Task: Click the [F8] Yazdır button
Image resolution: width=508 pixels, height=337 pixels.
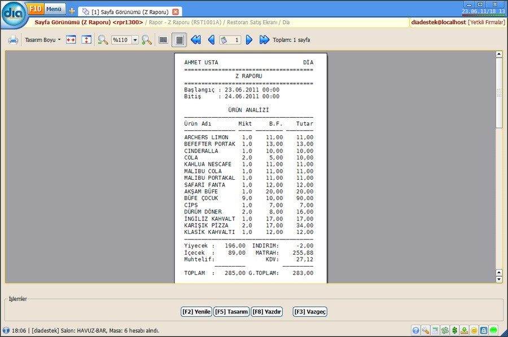Action: point(266,312)
